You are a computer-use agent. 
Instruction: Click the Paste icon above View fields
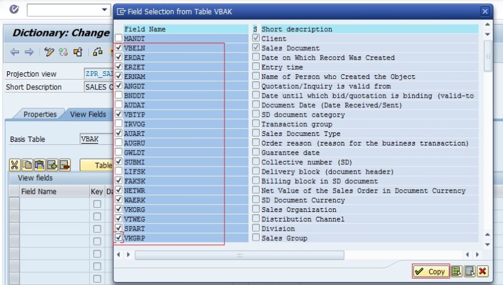(40, 165)
